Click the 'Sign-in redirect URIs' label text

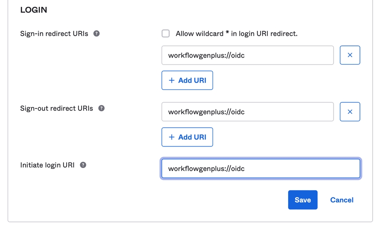click(x=54, y=34)
